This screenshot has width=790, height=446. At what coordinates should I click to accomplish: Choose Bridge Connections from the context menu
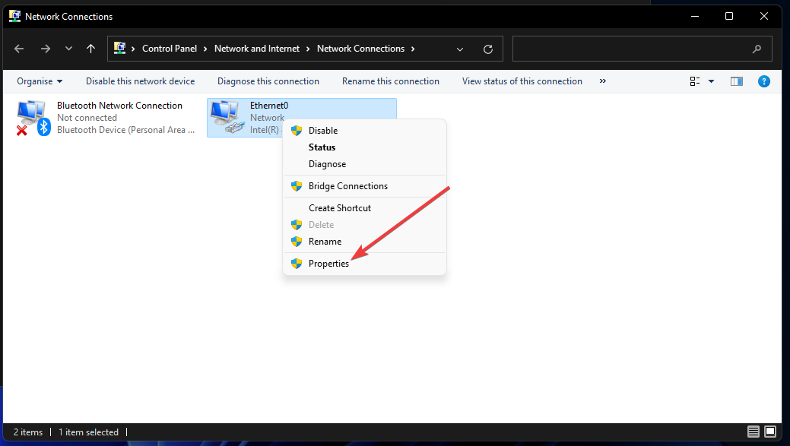point(347,185)
